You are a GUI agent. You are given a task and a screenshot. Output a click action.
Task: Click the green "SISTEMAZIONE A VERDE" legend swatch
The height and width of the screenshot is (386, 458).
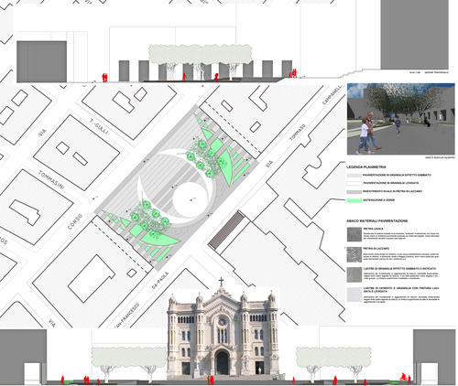point(354,200)
